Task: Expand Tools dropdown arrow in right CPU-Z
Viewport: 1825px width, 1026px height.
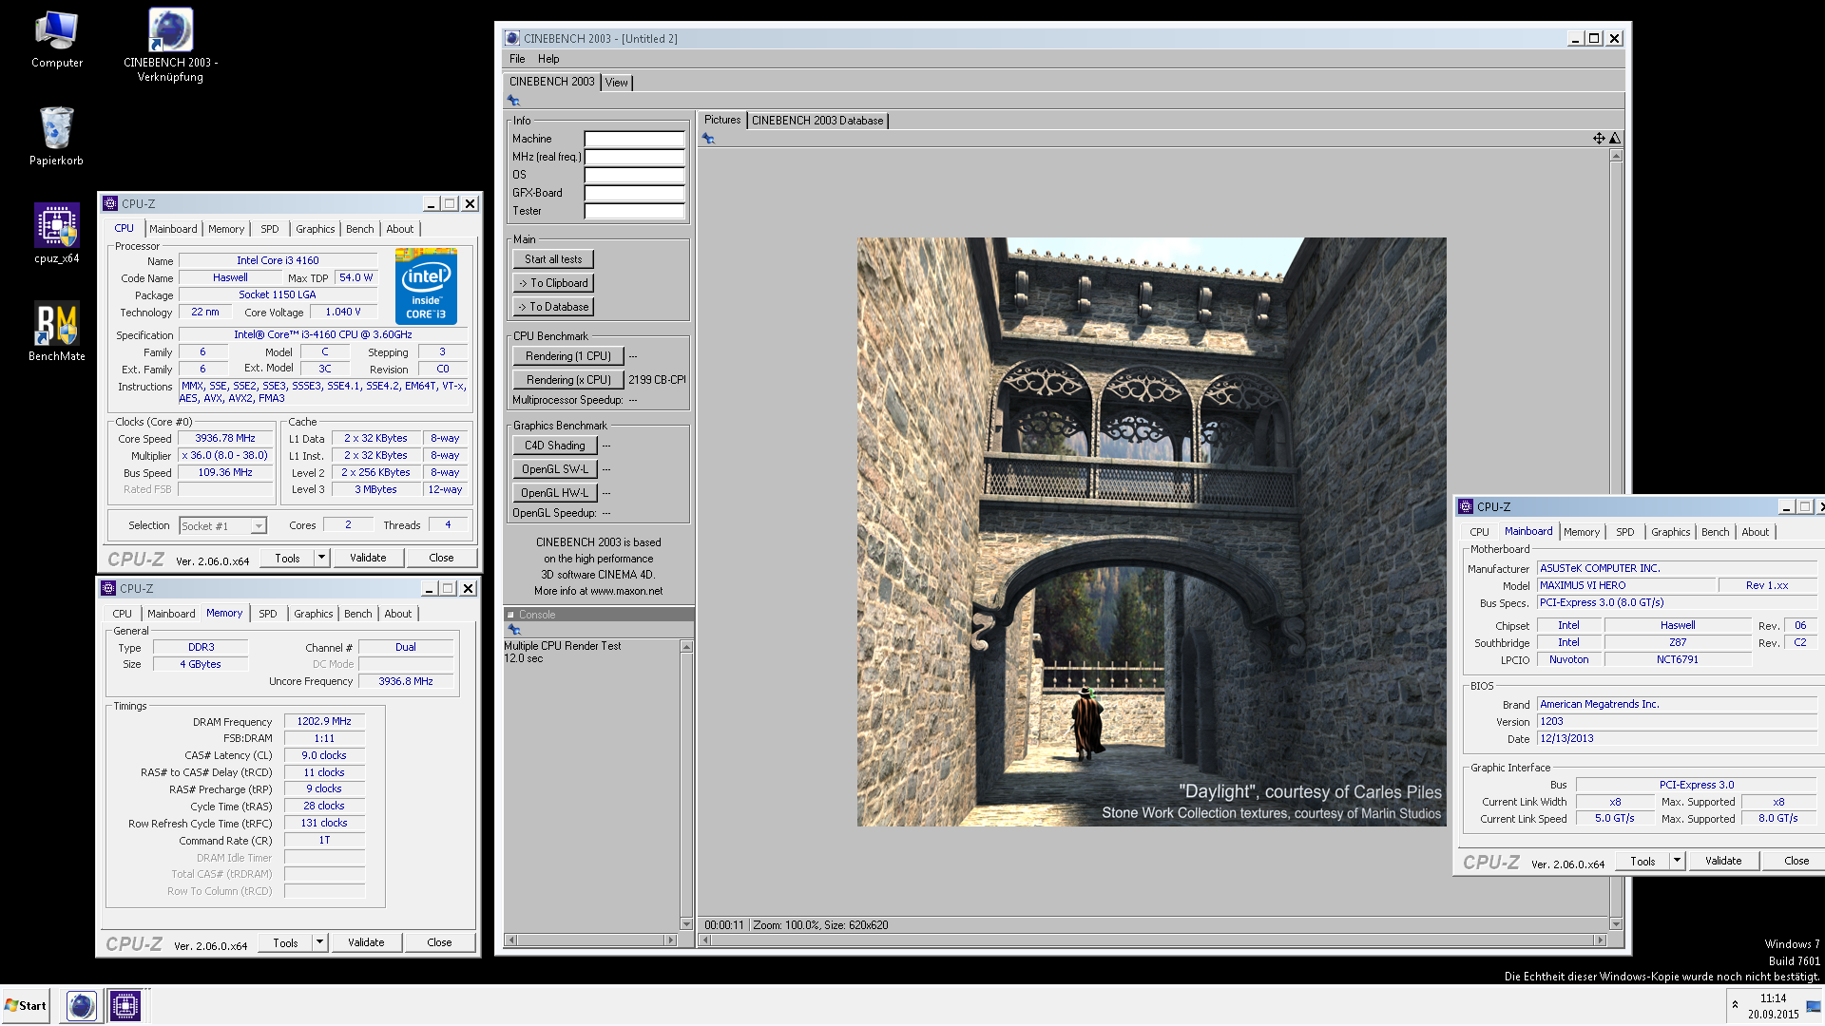Action: pos(1677,861)
